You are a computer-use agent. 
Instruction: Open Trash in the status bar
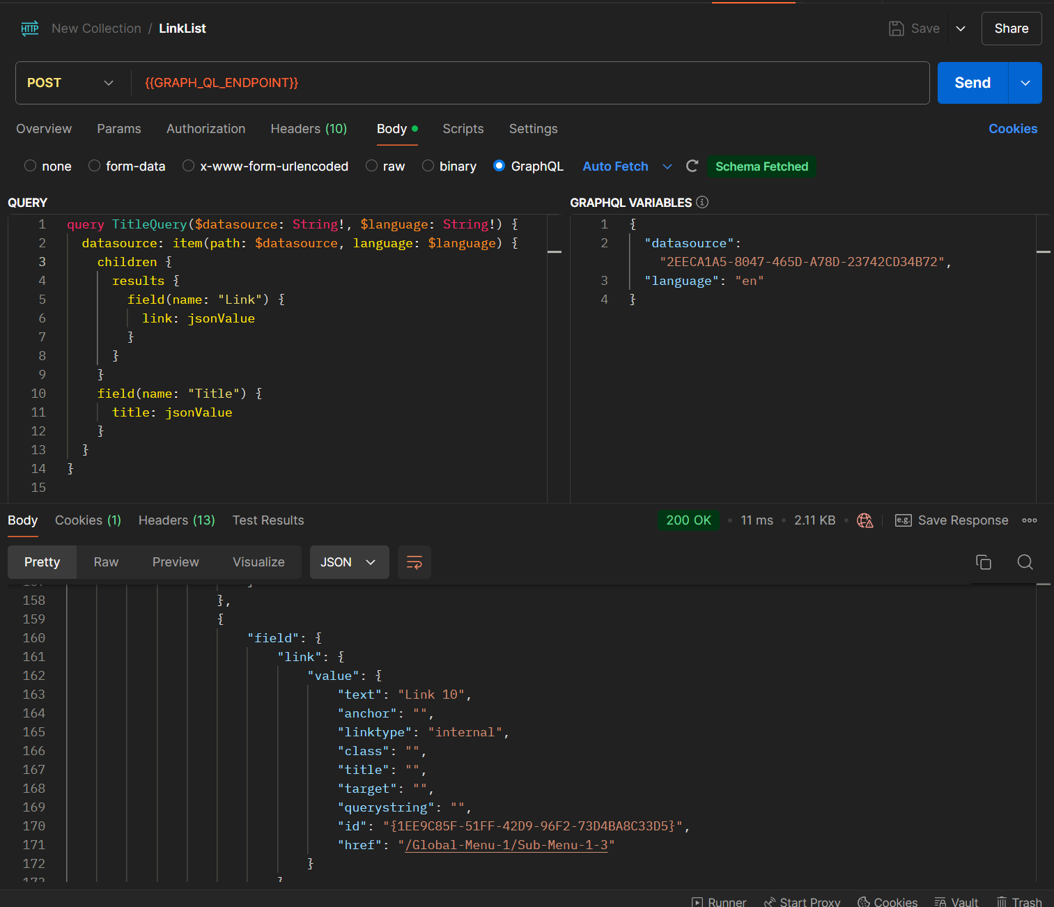tap(1019, 902)
